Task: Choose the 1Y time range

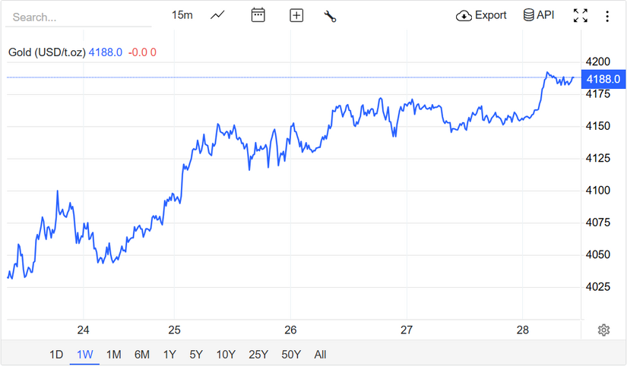Action: point(169,354)
